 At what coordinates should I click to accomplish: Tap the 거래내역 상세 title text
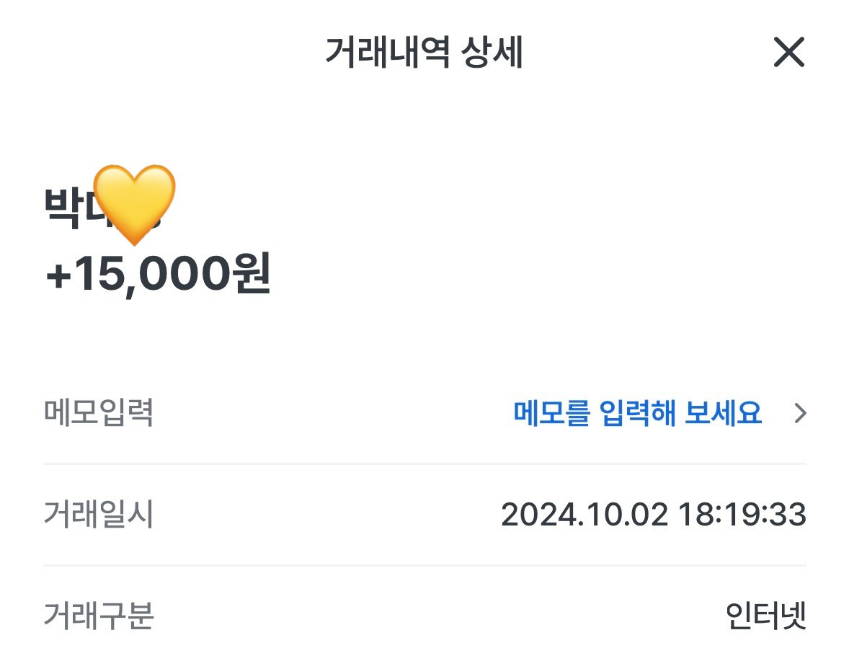click(424, 53)
